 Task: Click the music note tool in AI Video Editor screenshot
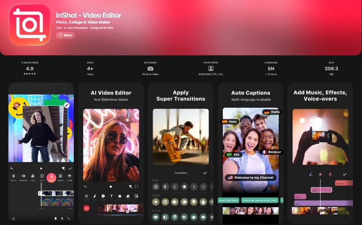point(95,196)
